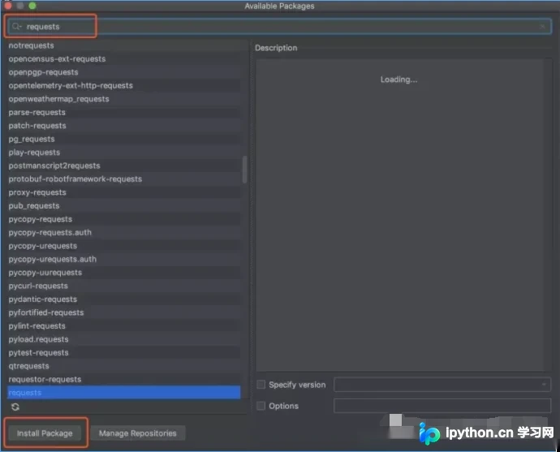Select the "pub_requests" package
Viewport: 560px width, 452px height.
tap(124, 205)
